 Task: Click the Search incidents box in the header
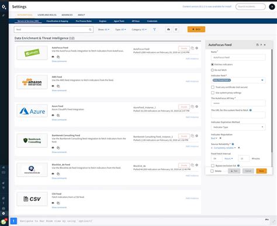pyautogui.click(x=251, y=6)
